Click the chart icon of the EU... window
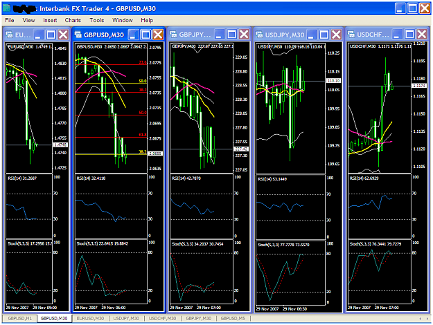433x325 pixels. (x=9, y=35)
